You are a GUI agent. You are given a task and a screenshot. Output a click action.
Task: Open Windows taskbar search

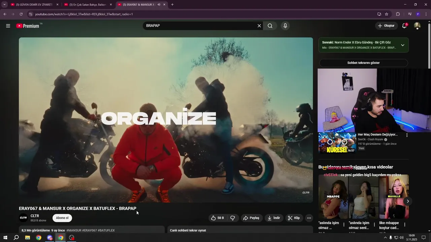[16, 238]
